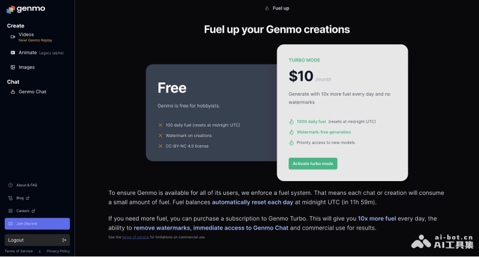The width and height of the screenshot is (479, 257).
Task: Open the Videos section
Action: click(x=26, y=35)
